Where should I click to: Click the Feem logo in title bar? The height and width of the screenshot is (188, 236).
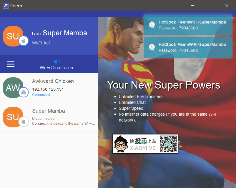6,6
